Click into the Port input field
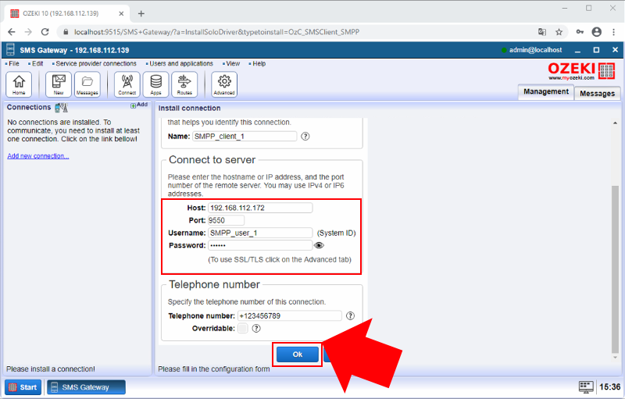 click(226, 220)
